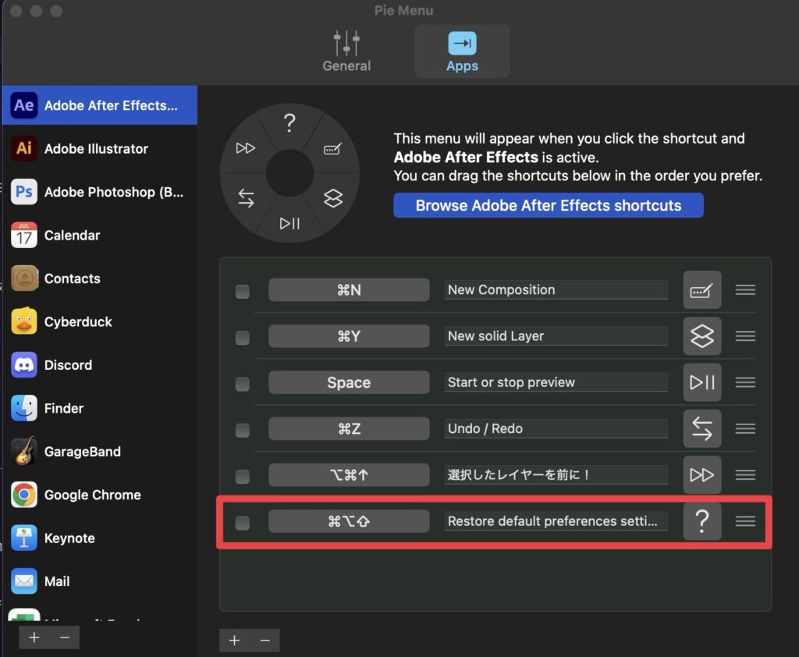Toggle the checkbox for Undo / Redo
This screenshot has height=657, width=799.
pos(243,430)
